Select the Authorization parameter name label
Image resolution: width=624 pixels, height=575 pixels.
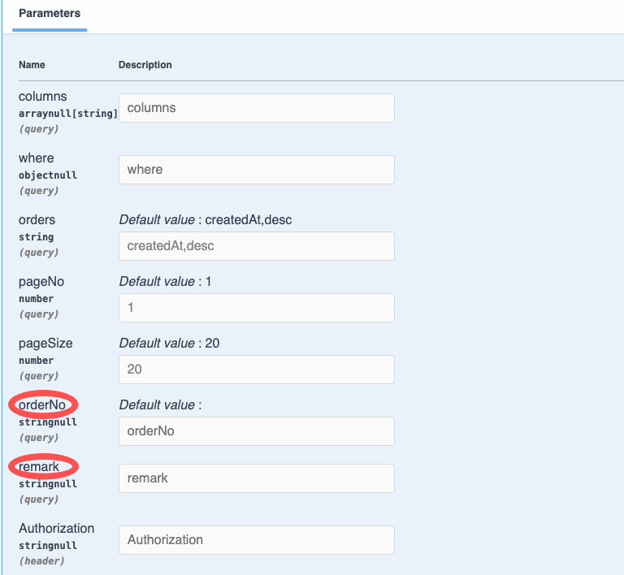[56, 529]
